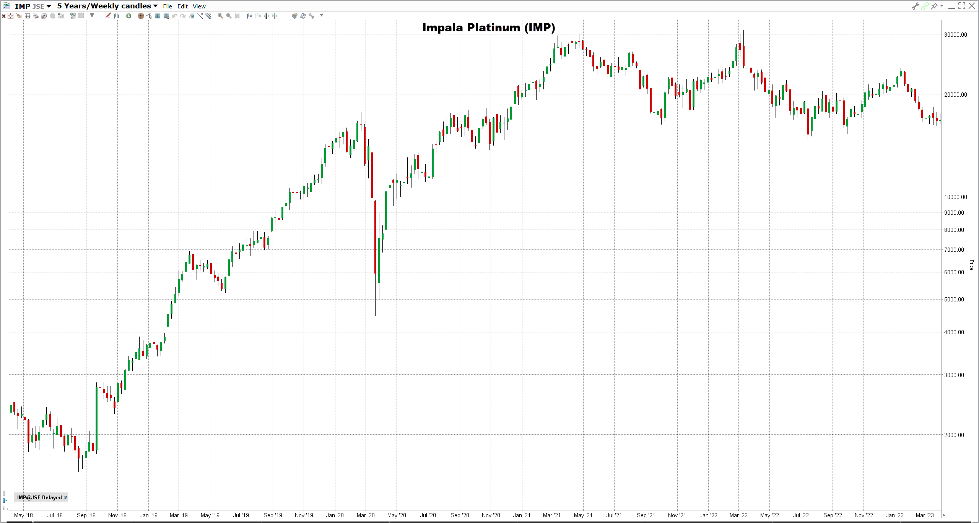Add a text label with the T icon
The height and width of the screenshot is (523, 979).
158,16
